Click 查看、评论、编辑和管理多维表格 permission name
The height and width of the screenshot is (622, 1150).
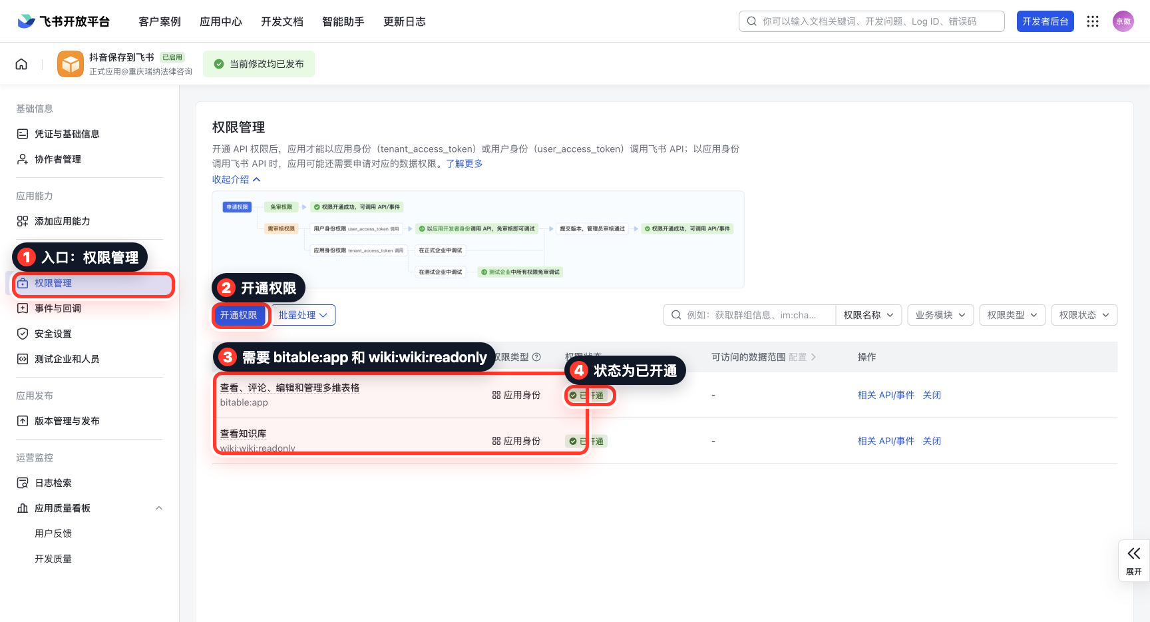click(x=289, y=388)
